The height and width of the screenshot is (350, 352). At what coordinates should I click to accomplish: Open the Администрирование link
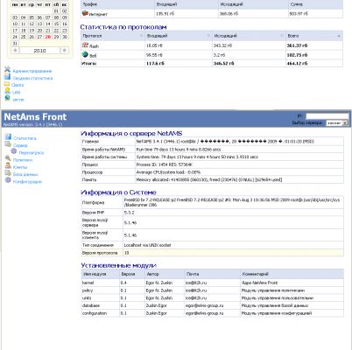pos(32,71)
